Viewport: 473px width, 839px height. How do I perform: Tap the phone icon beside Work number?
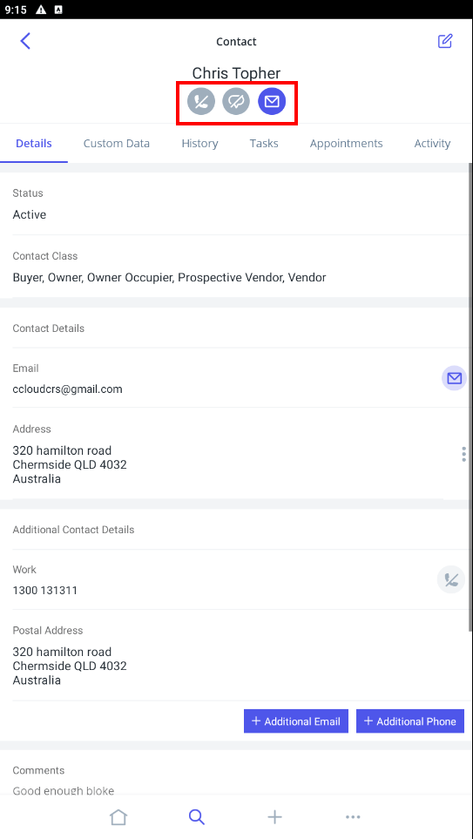[x=451, y=580]
